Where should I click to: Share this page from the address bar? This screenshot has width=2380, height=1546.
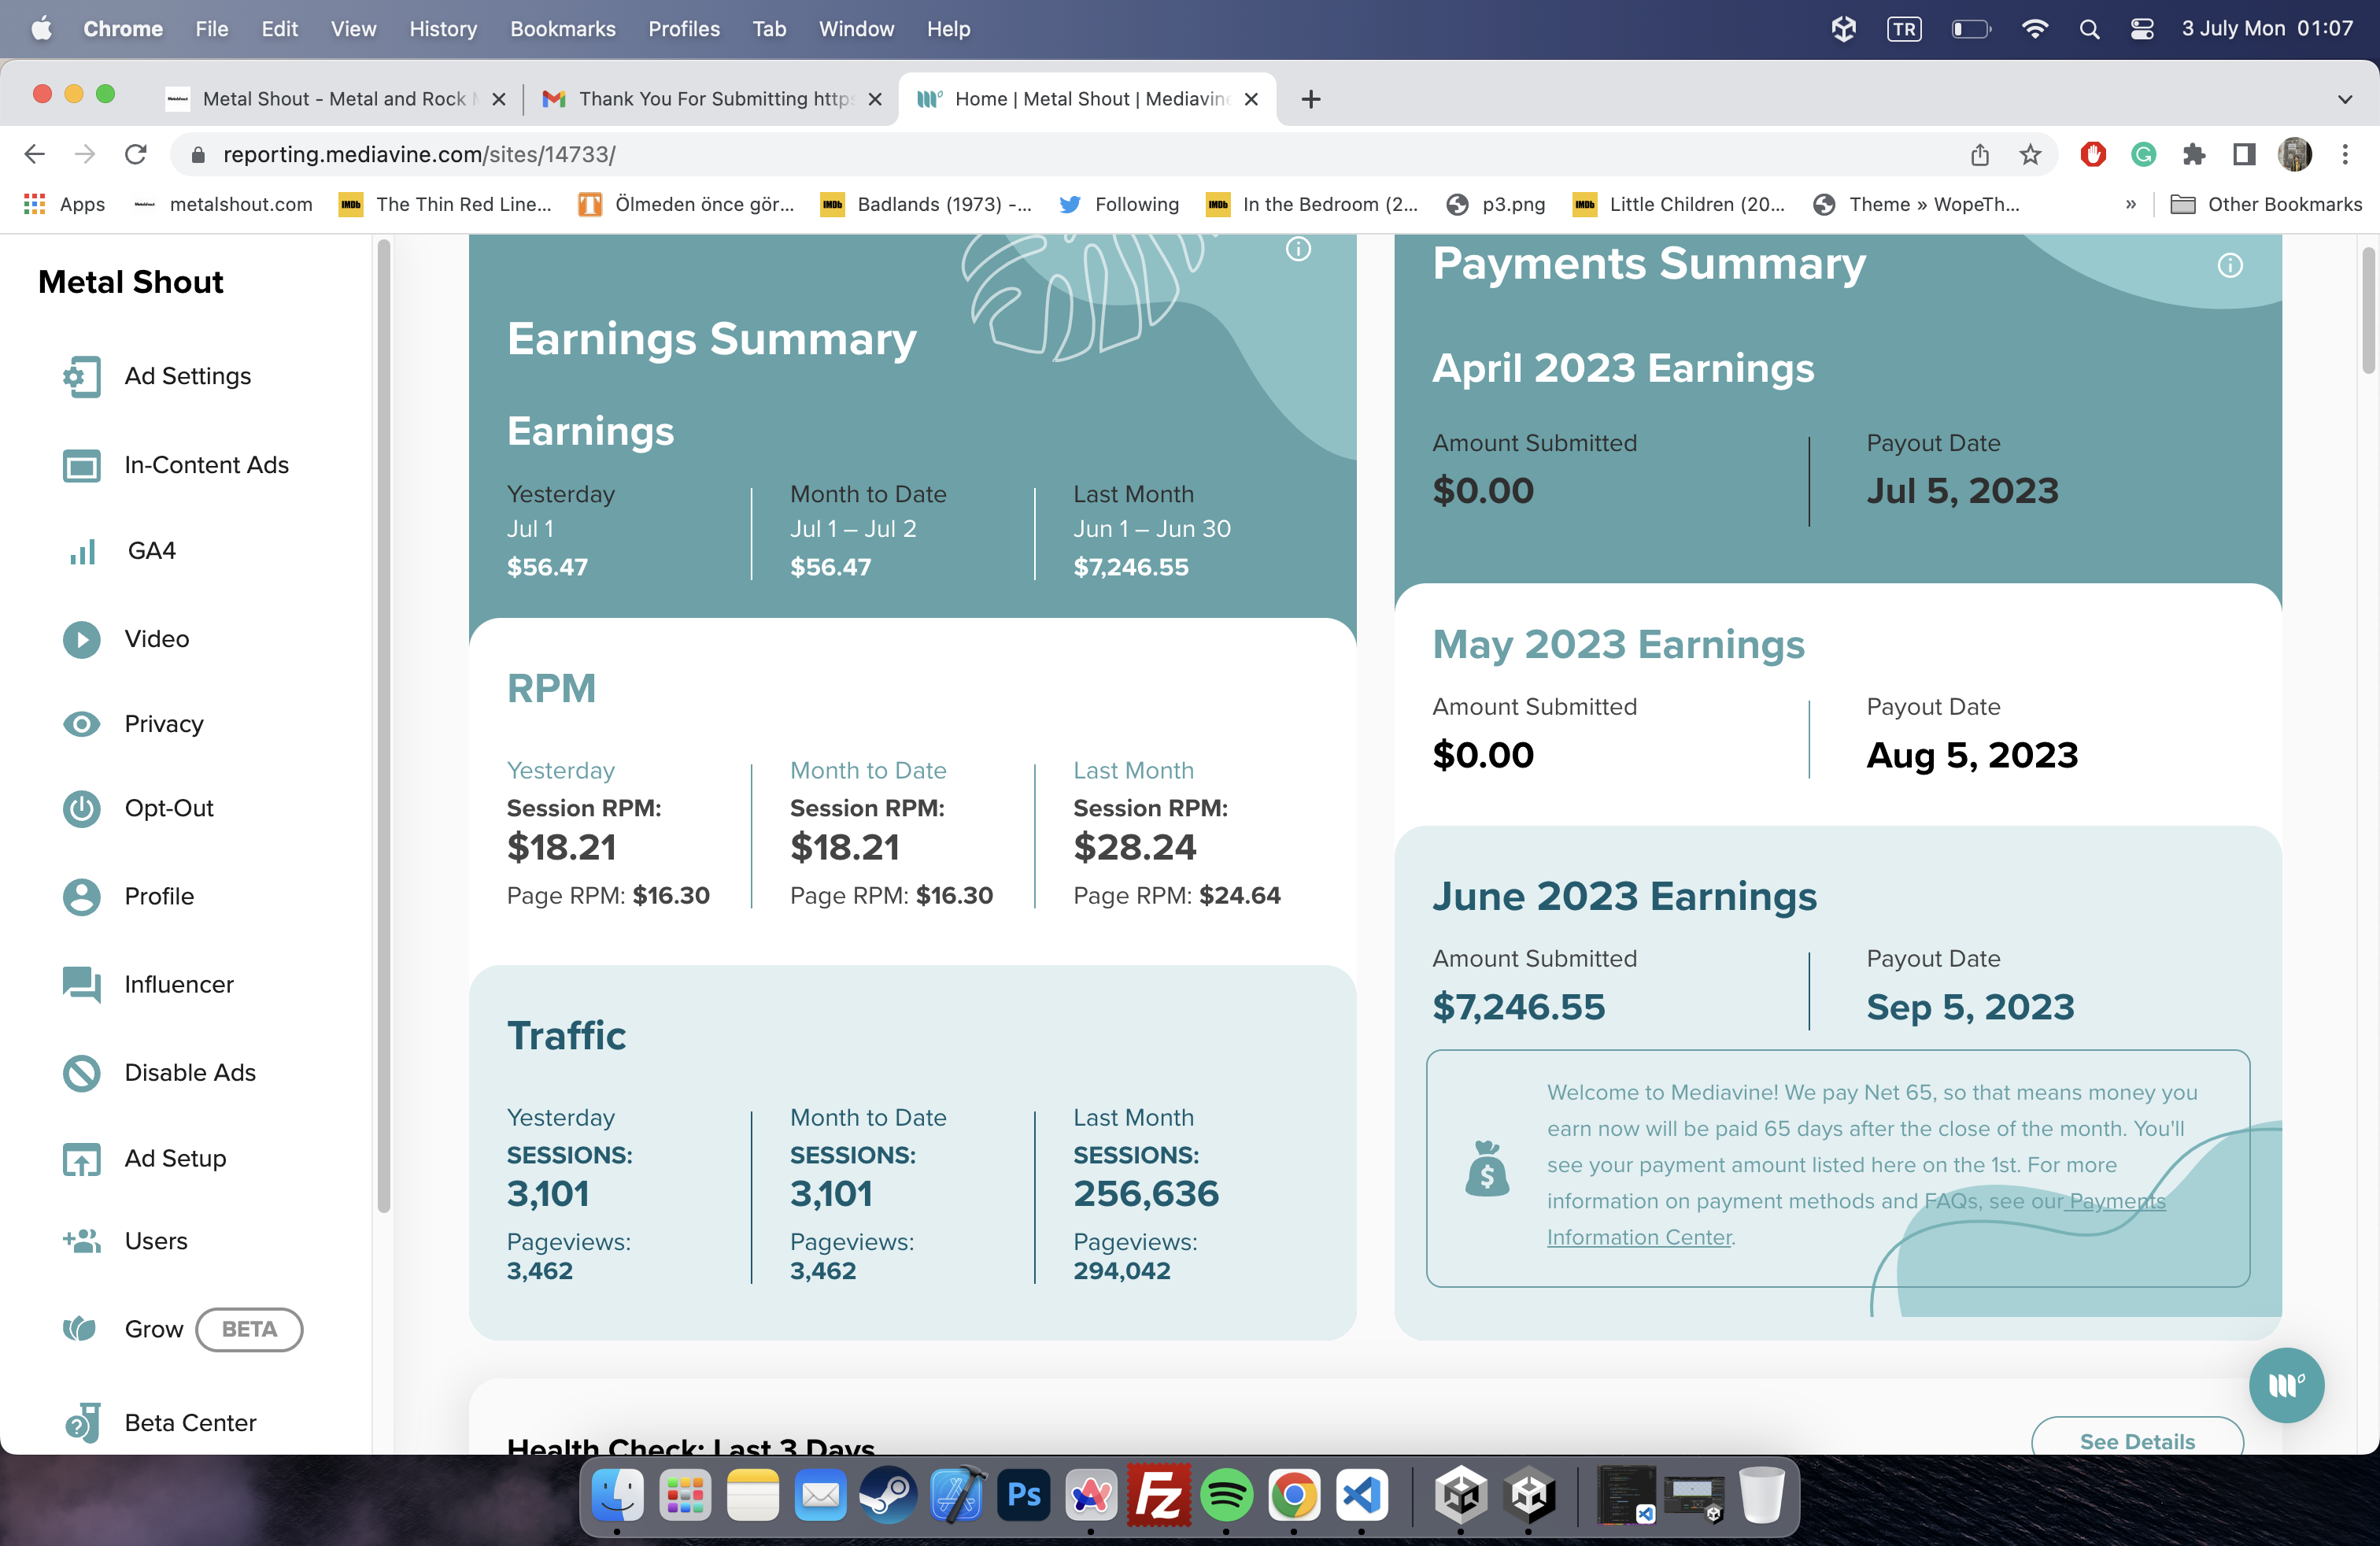tap(1980, 154)
